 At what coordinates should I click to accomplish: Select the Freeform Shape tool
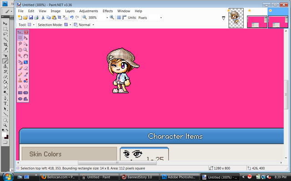[x=26, y=99]
